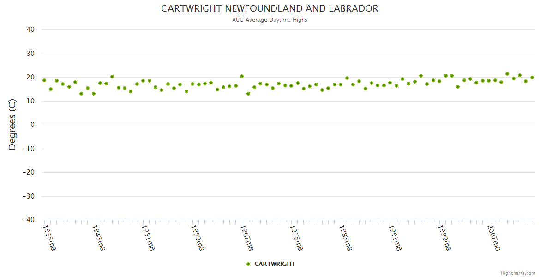Click the low data point right after 1967
Screen dimensions: 540x277
coord(248,94)
